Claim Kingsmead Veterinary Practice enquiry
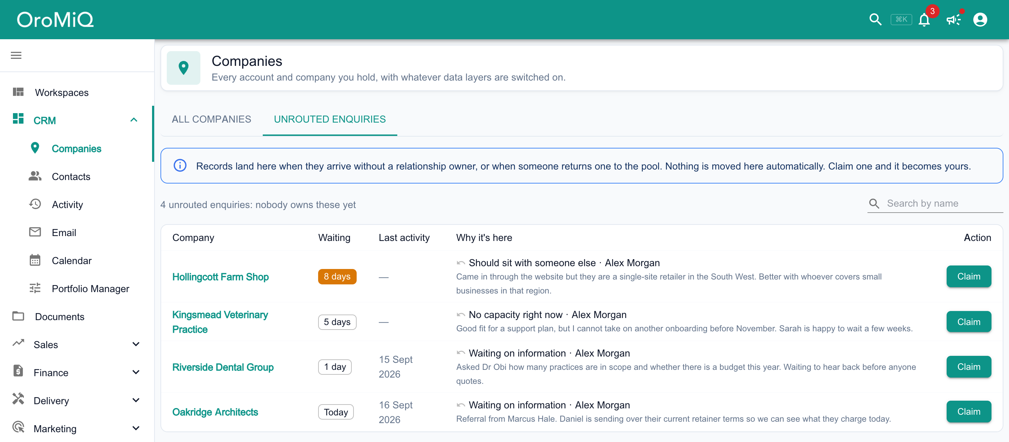1009x442 pixels. [x=968, y=322]
